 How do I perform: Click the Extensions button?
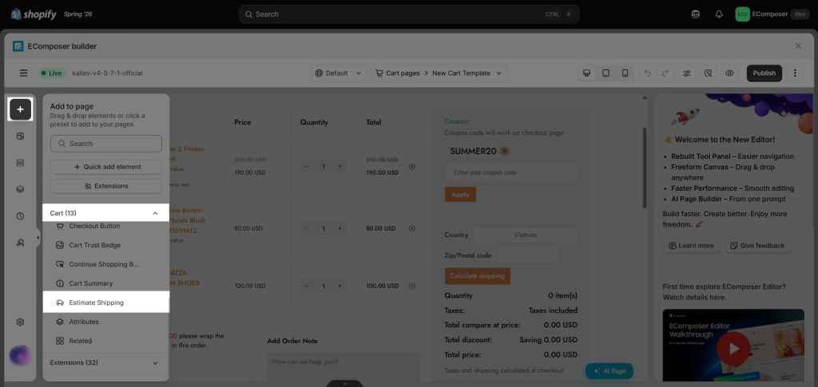(x=106, y=186)
